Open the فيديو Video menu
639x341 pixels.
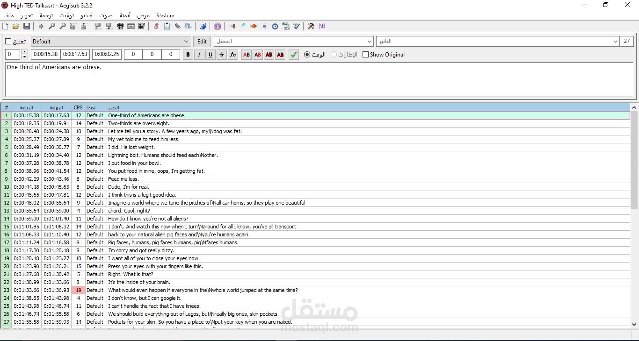pos(87,15)
